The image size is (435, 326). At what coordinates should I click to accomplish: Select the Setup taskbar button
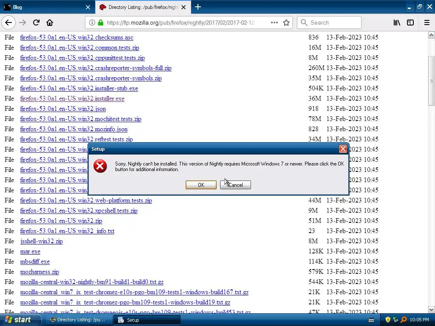pyautogui.click(x=147, y=320)
